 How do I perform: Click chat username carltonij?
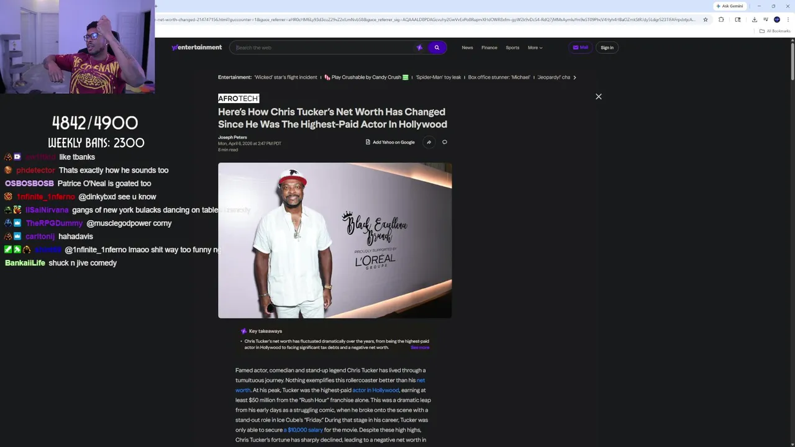(x=40, y=237)
